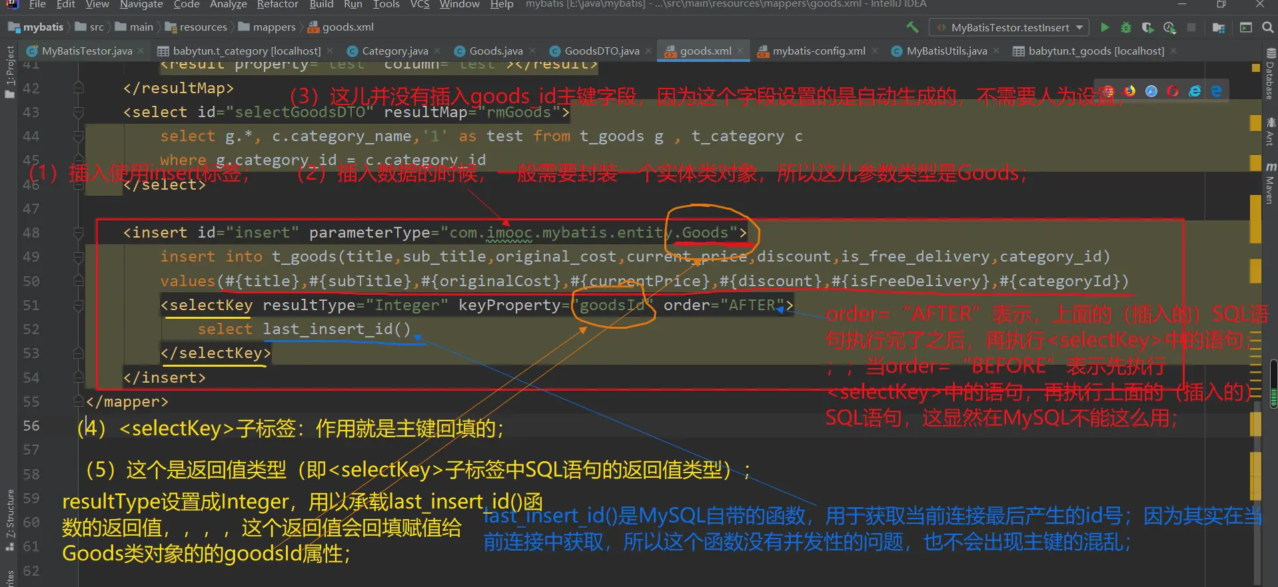The height and width of the screenshot is (587, 1278).
Task: Open preview in Firefox browser icon
Action: pos(1130,91)
